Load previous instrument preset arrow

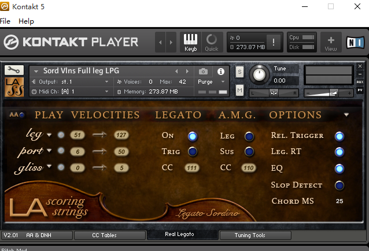click(x=176, y=71)
